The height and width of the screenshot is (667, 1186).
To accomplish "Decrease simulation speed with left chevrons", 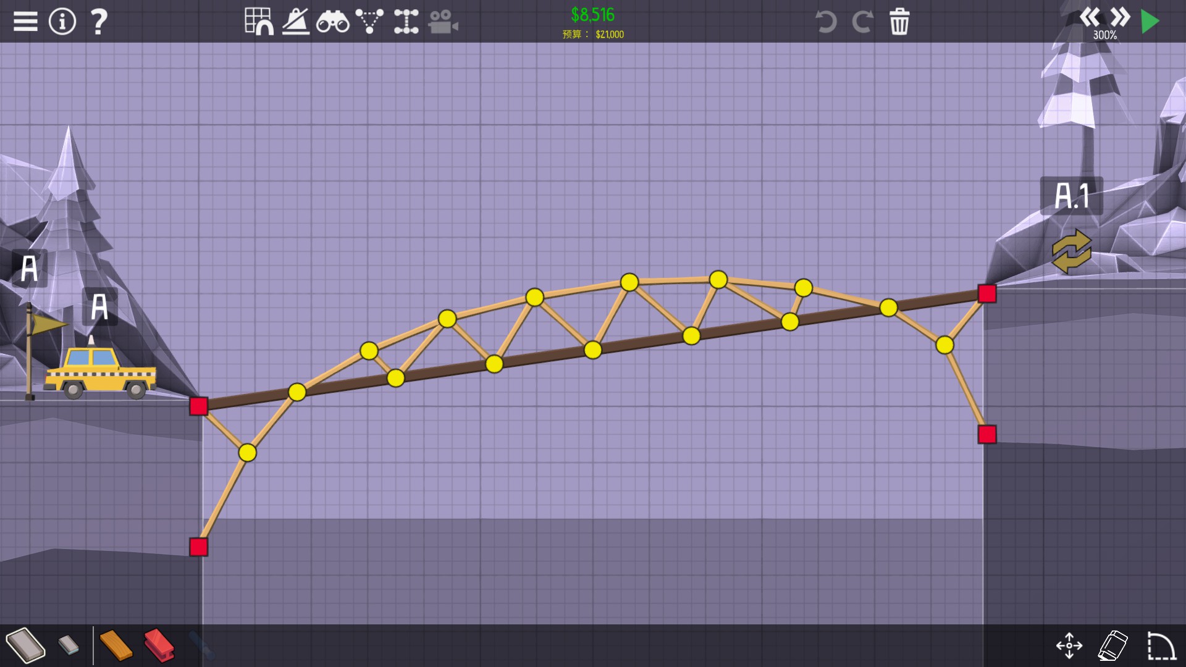I will pyautogui.click(x=1090, y=17).
